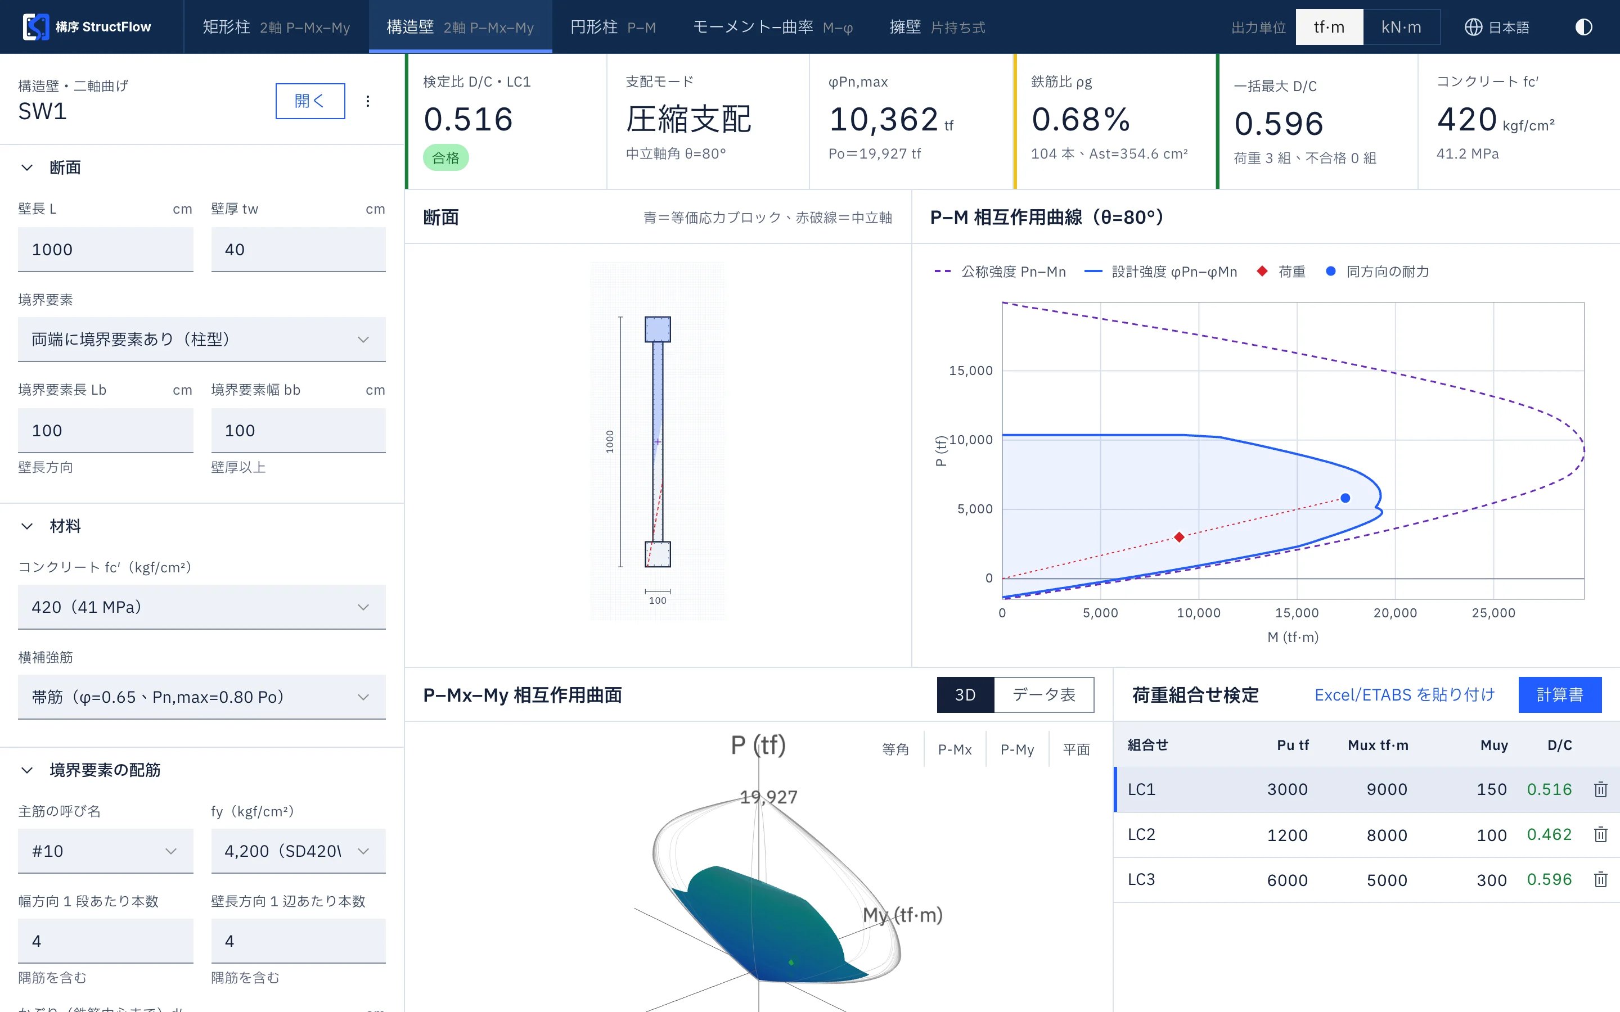Switch output unit to kN·m
This screenshot has width=1620, height=1012.
[x=1401, y=27]
